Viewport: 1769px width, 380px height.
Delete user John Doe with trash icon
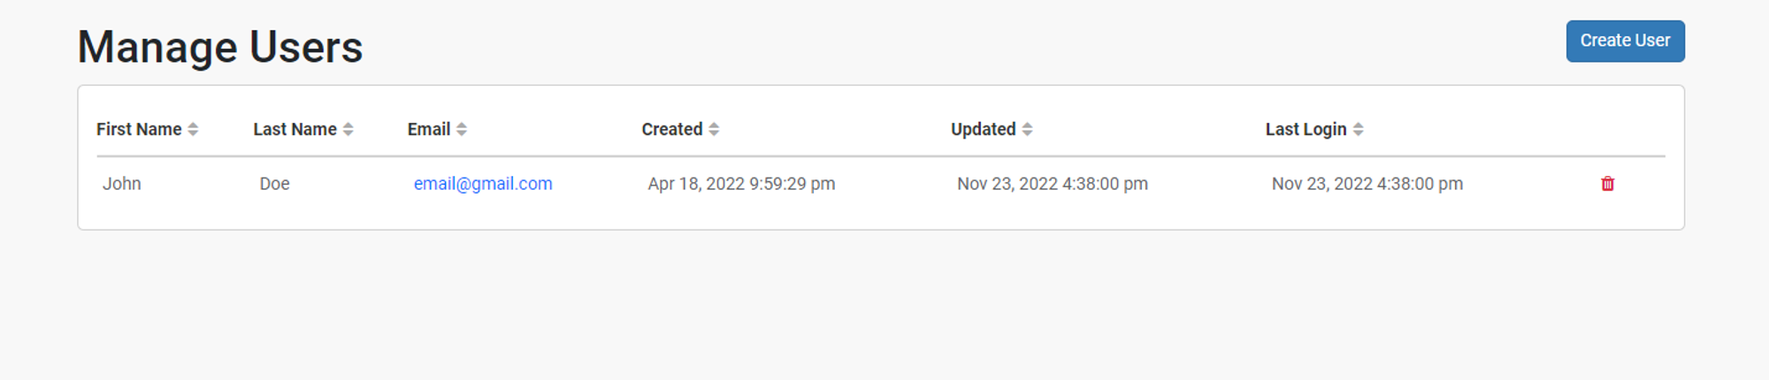pos(1607,184)
